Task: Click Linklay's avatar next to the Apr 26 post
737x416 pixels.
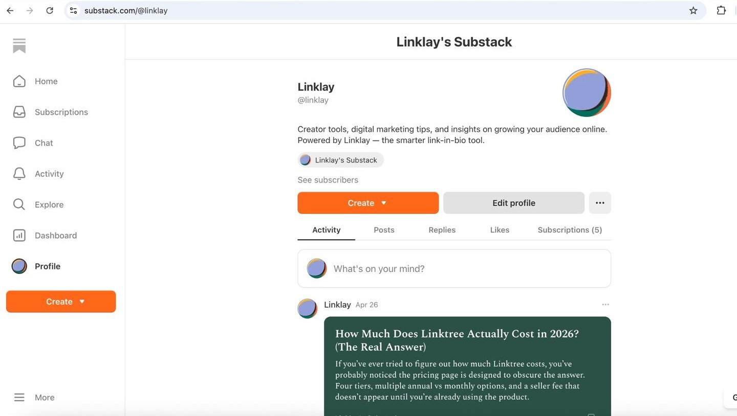Action: [x=308, y=309]
